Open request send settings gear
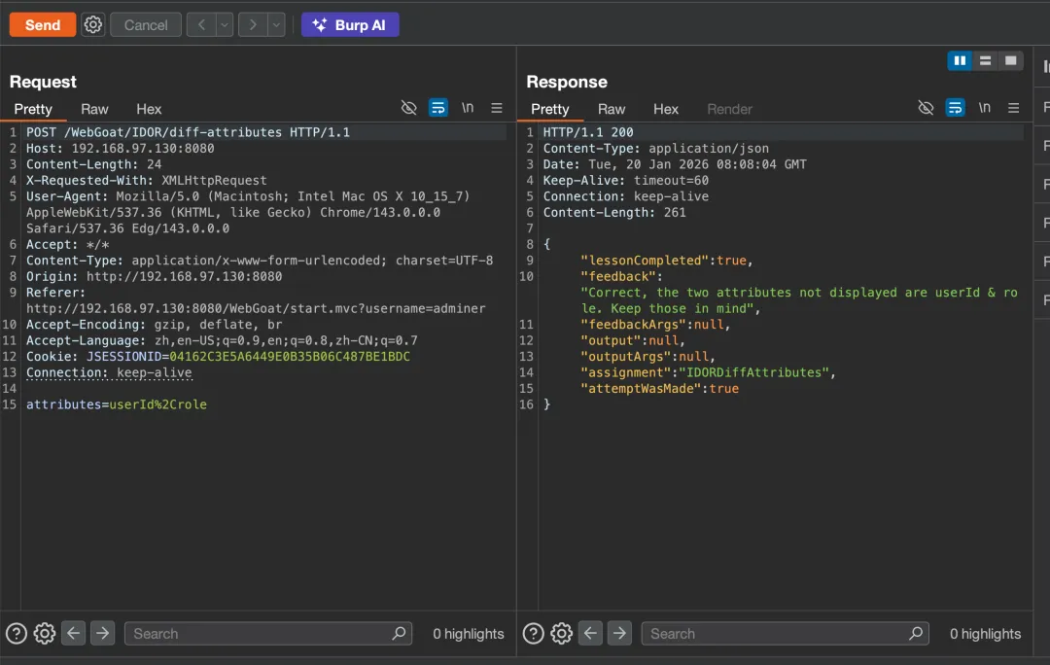 tap(93, 24)
